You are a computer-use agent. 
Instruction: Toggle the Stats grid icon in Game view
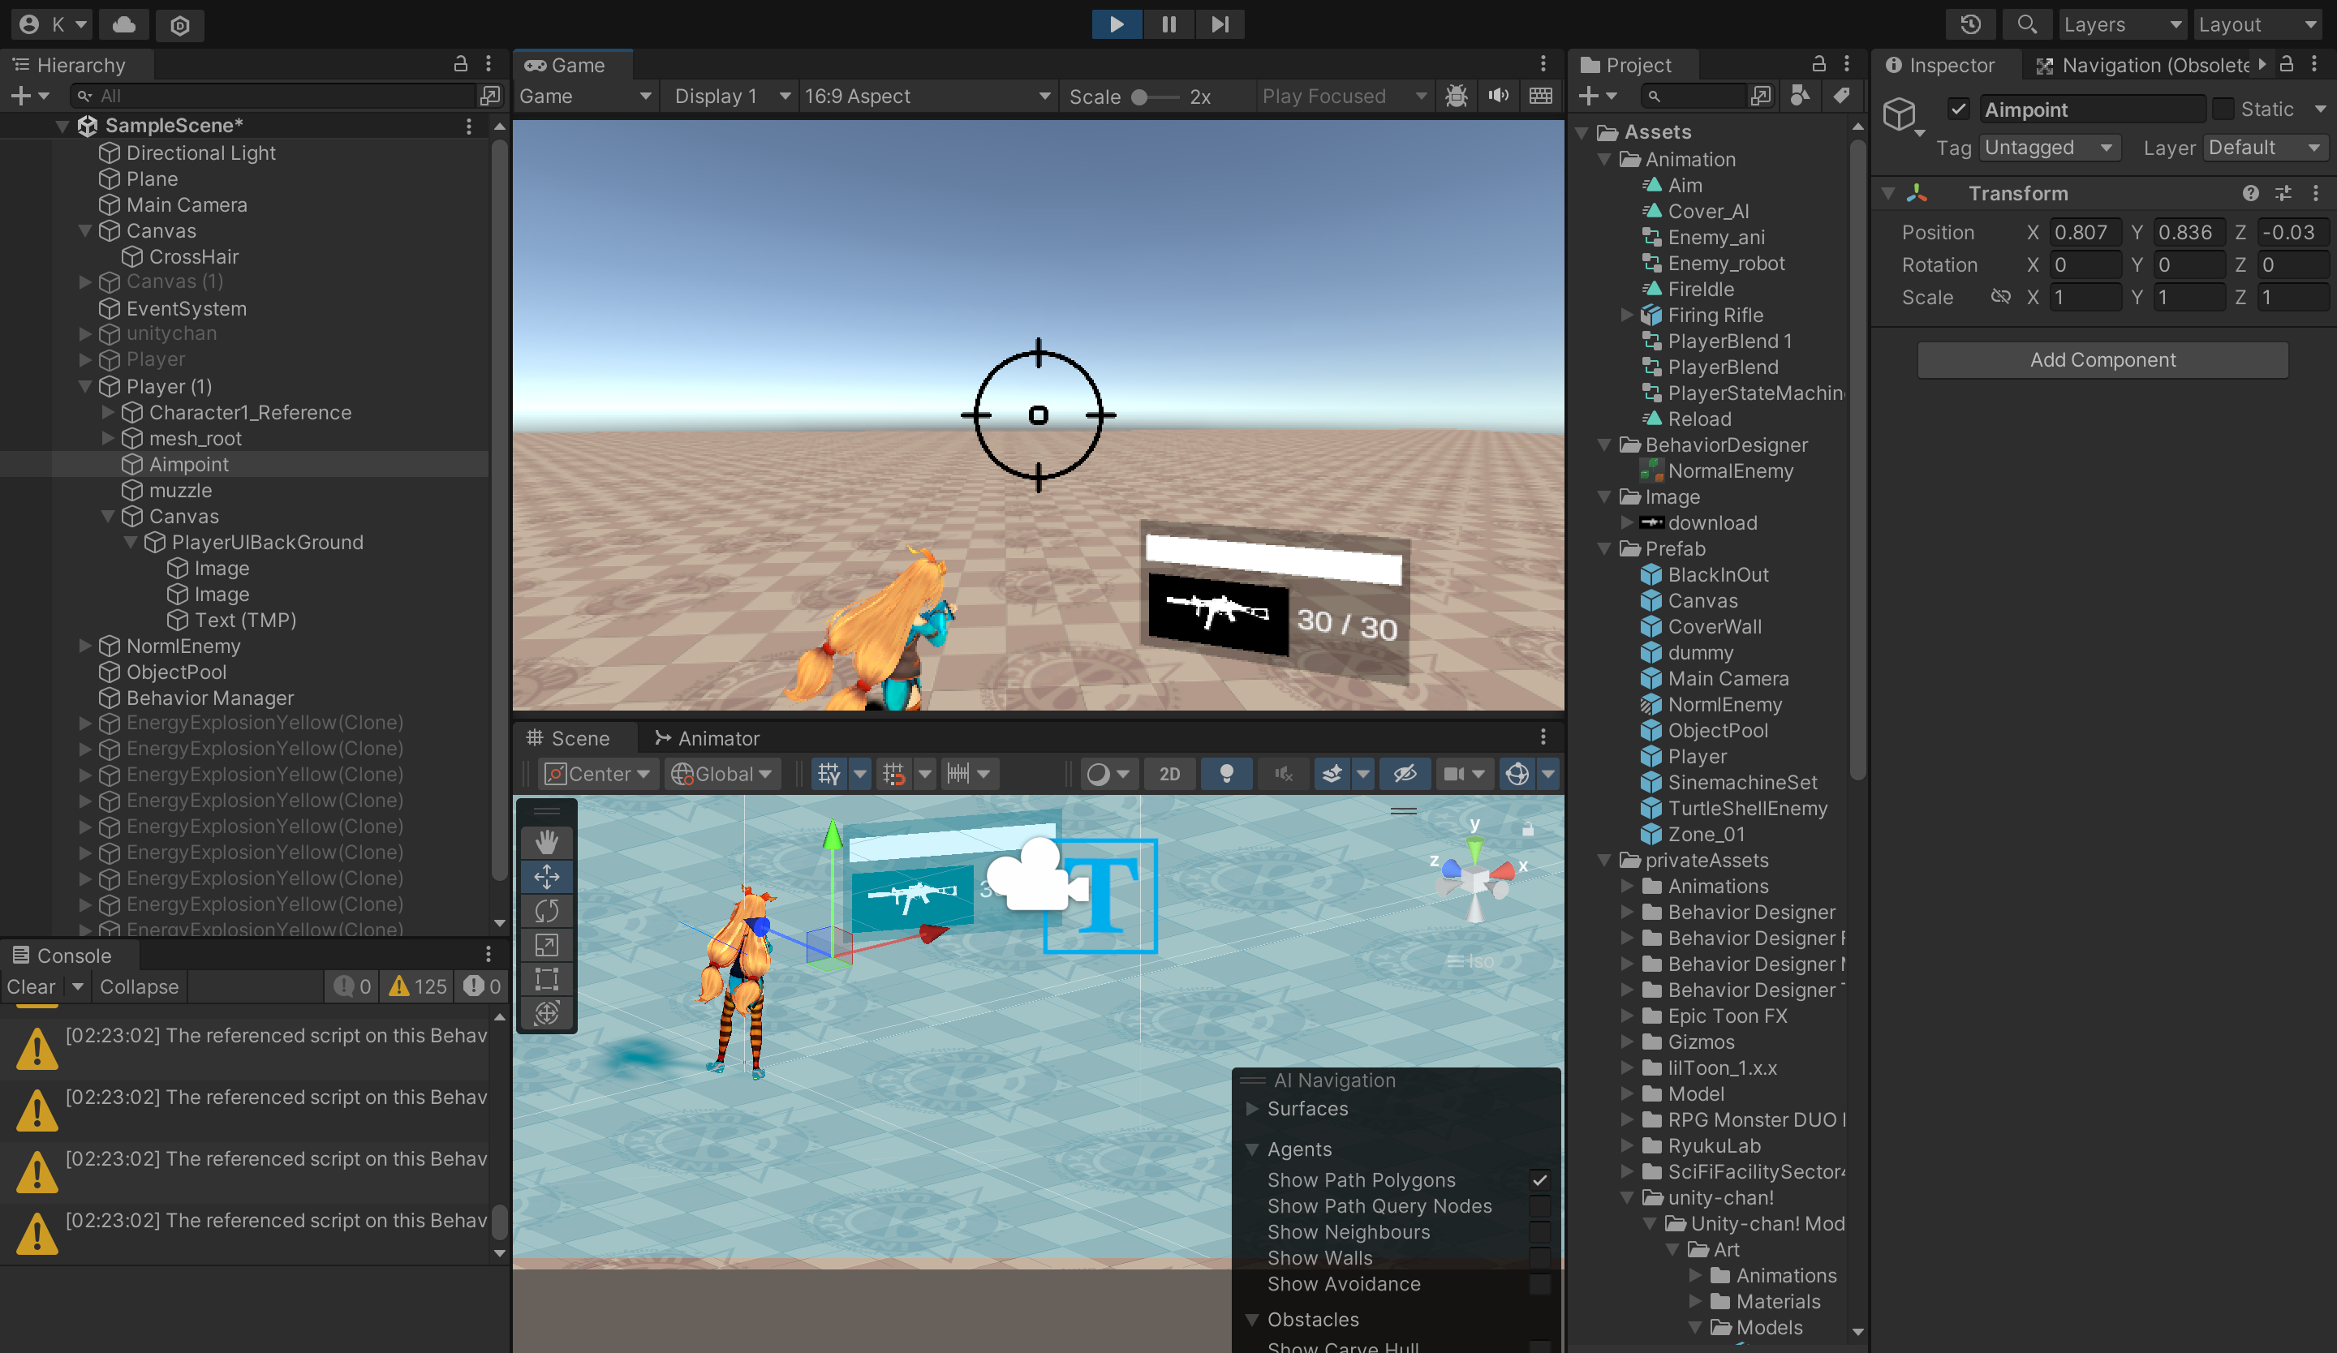click(x=1540, y=97)
